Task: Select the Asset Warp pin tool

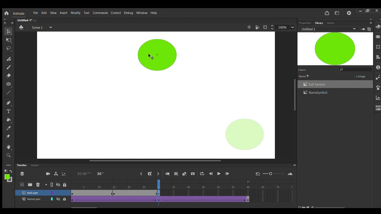Action: (8, 136)
